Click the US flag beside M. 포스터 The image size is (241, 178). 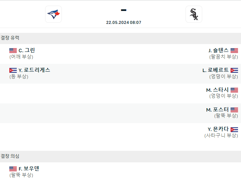pos(234,110)
